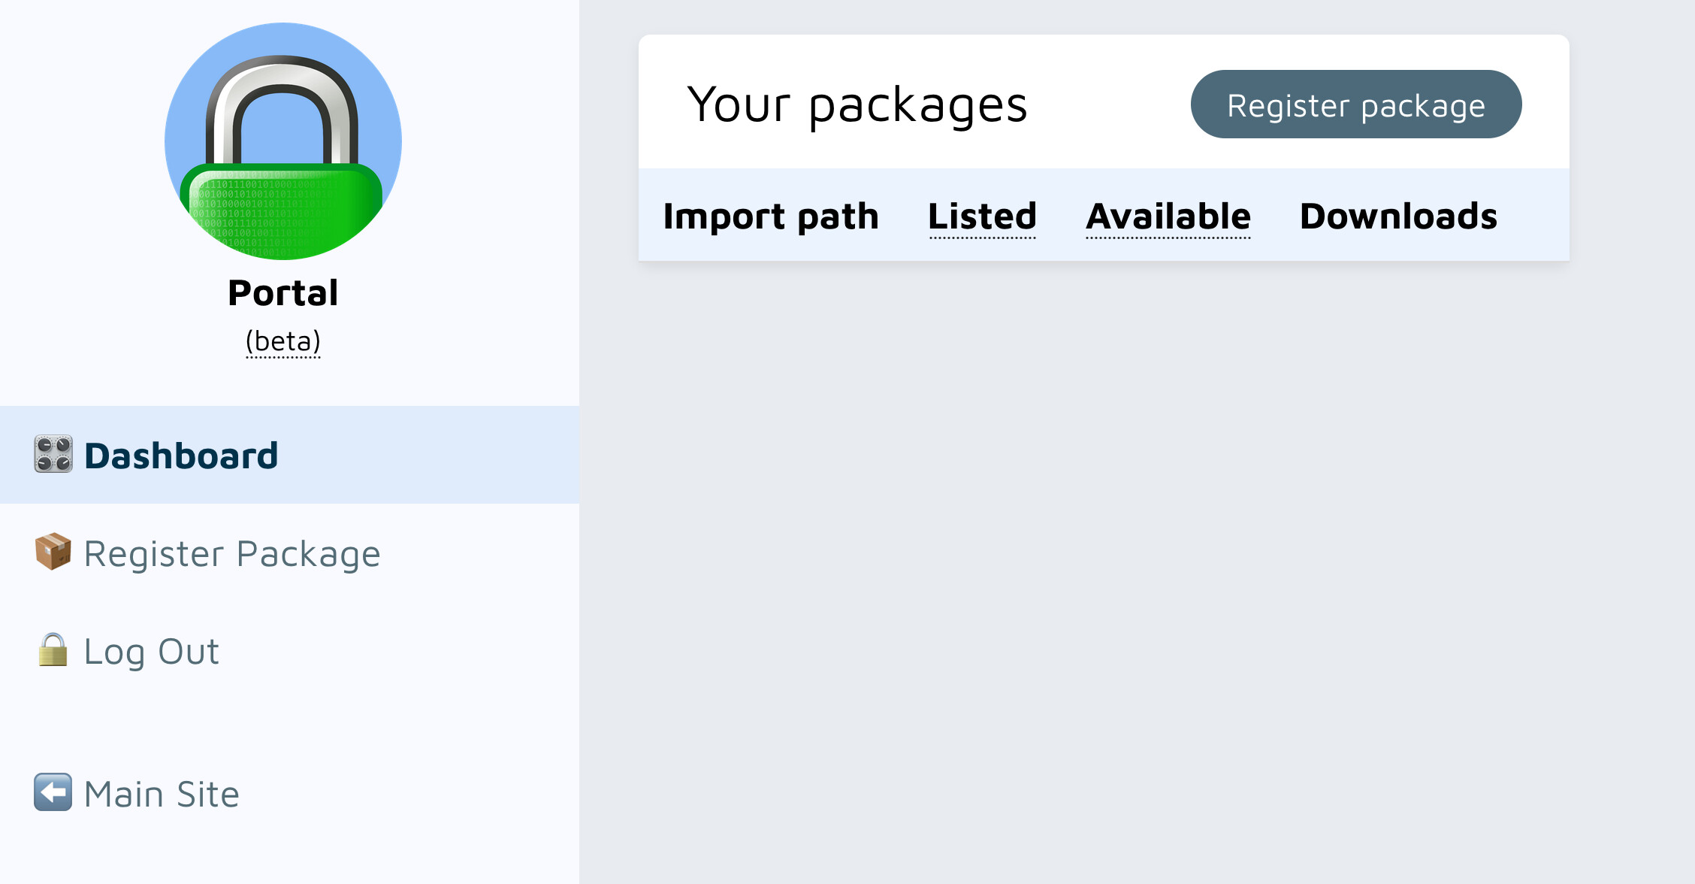The height and width of the screenshot is (884, 1695).
Task: Click the Import path column header
Action: pos(771,216)
